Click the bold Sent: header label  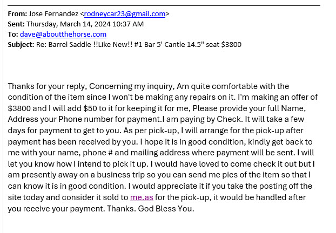pos(16,24)
